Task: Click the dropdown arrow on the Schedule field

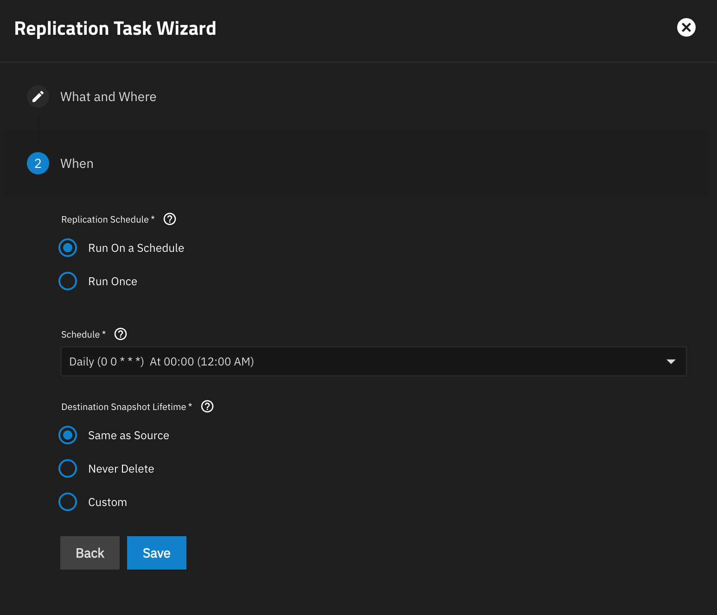Action: click(671, 361)
